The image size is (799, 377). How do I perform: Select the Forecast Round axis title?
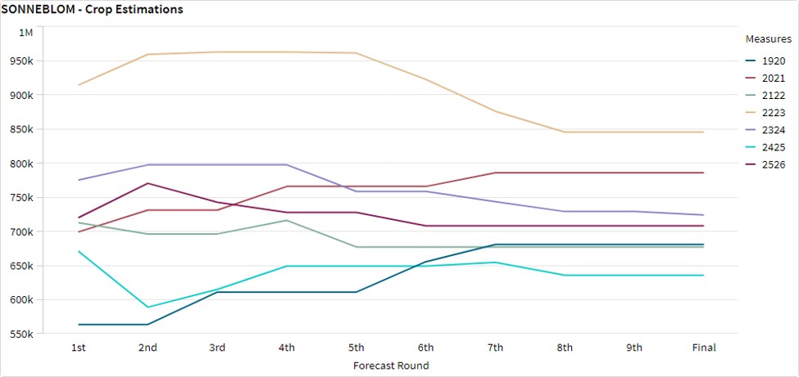pyautogui.click(x=391, y=366)
